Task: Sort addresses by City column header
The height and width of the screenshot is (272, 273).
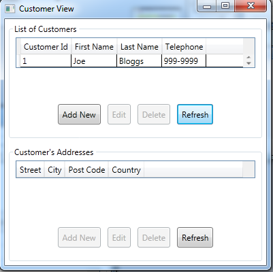Action: [x=54, y=169]
